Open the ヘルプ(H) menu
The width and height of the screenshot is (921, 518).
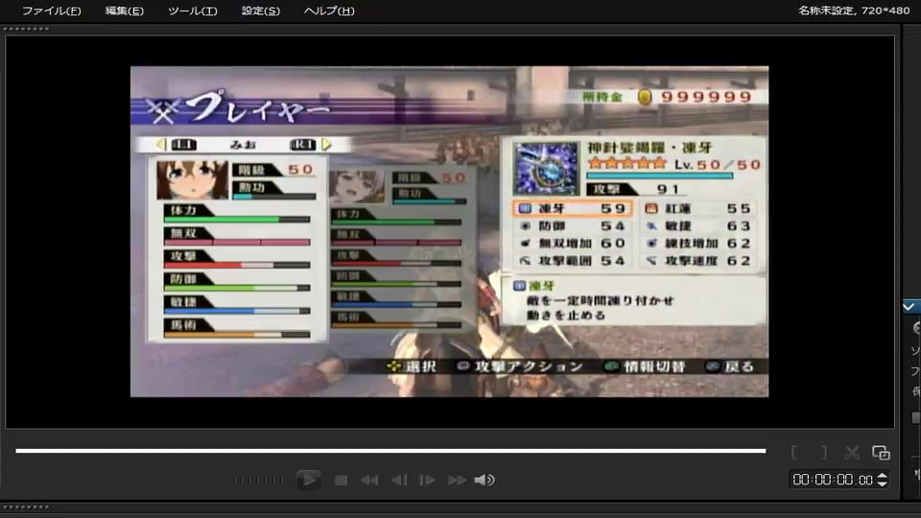pyautogui.click(x=329, y=11)
